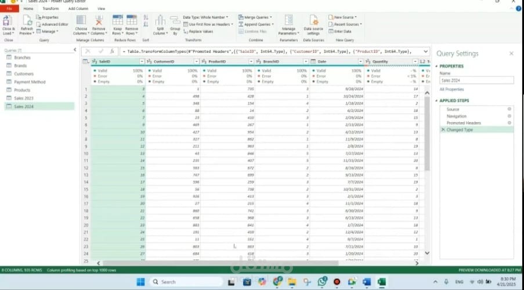Click the Split Column icon
524x290 pixels.
point(160,20)
